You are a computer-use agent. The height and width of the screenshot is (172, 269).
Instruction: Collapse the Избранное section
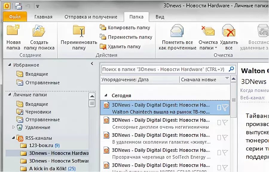(x=10, y=65)
